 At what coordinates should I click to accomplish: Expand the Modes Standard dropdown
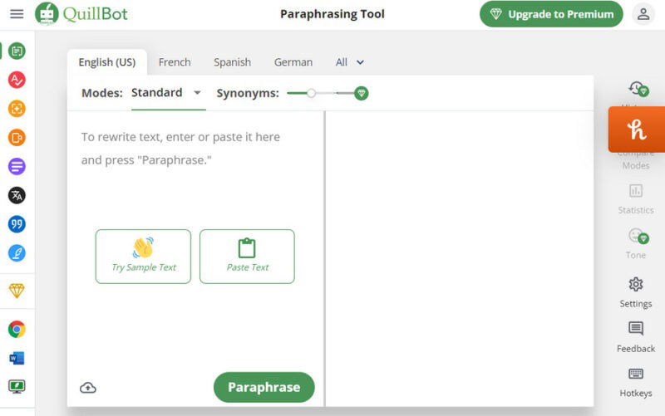click(x=168, y=93)
